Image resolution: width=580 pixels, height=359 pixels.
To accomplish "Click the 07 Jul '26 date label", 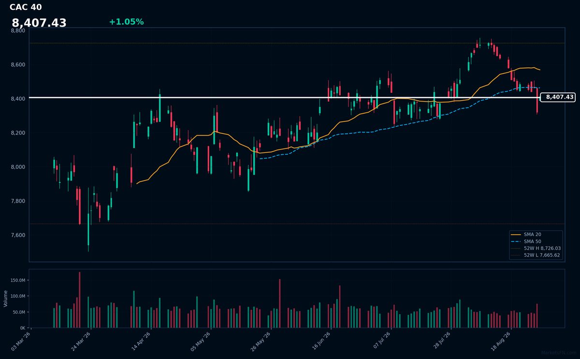I will (382, 340).
